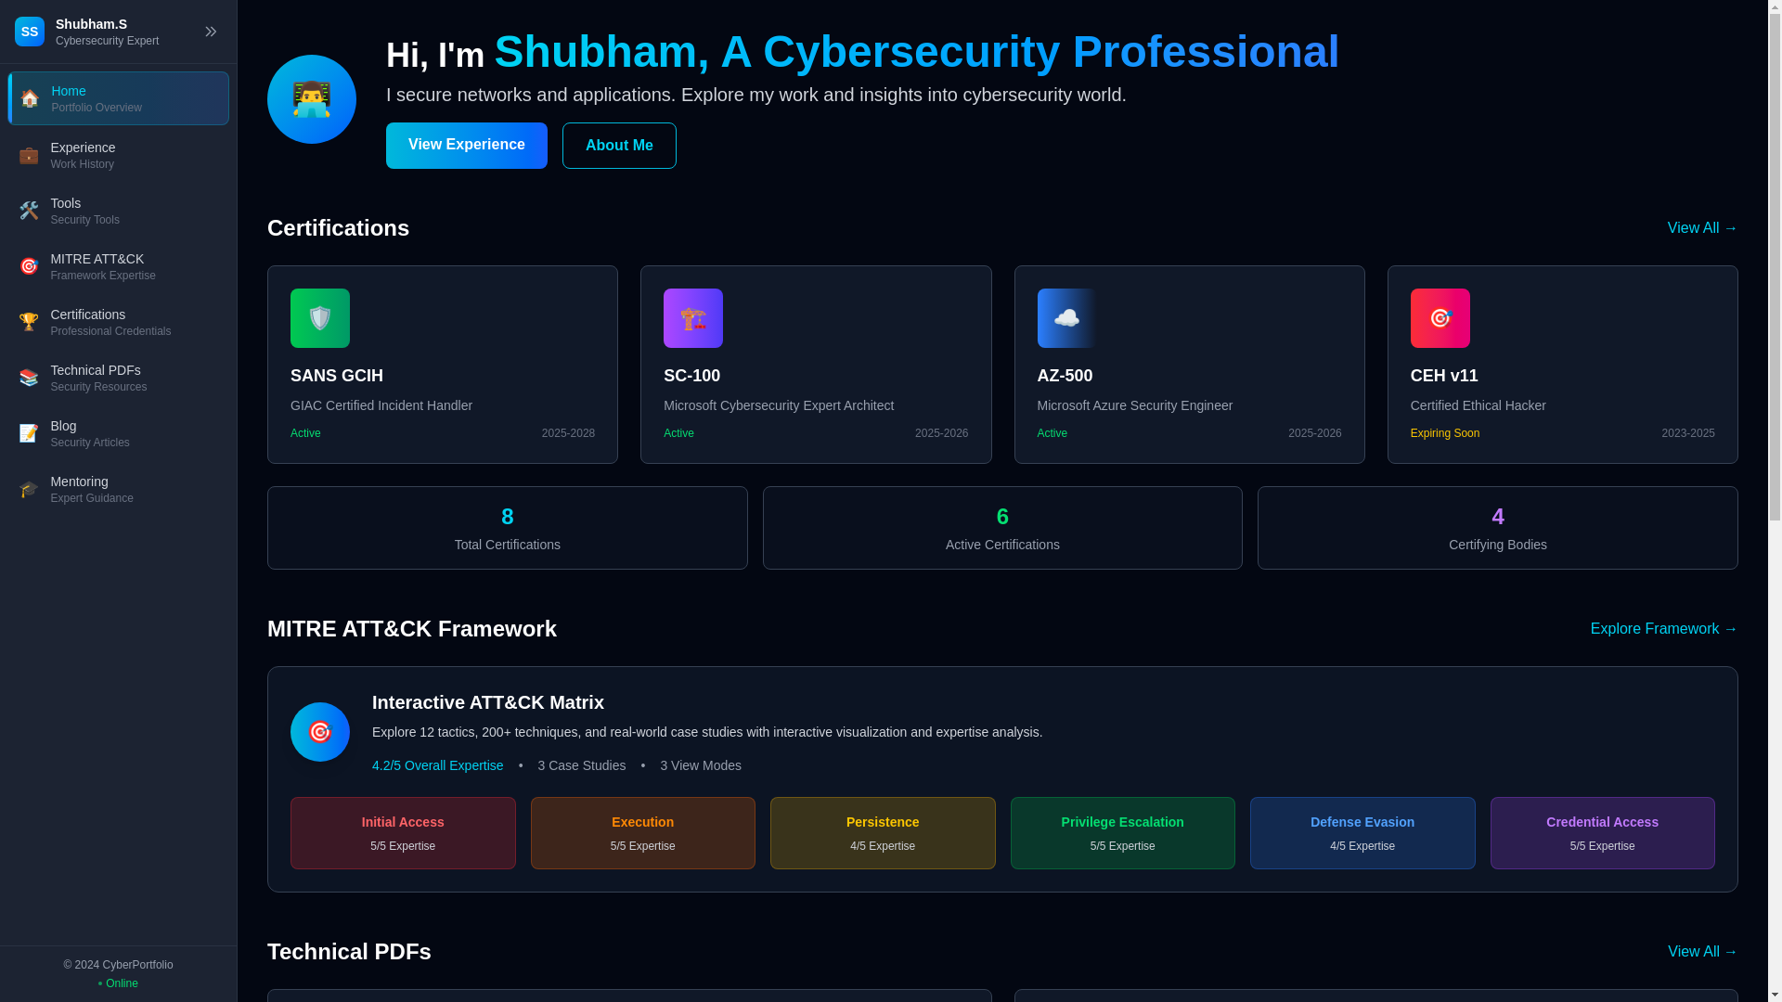
Task: Open Mentoring Expert Guidance page
Action: (118, 489)
